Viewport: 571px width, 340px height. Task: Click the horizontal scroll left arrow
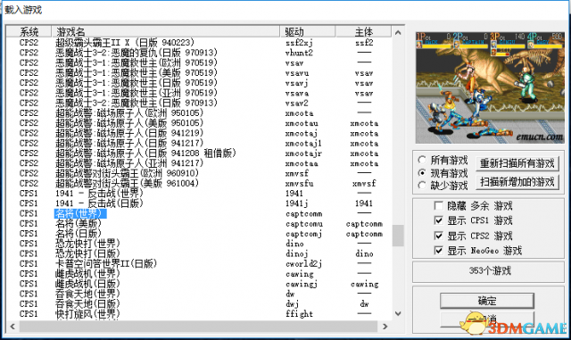pyautogui.click(x=12, y=326)
